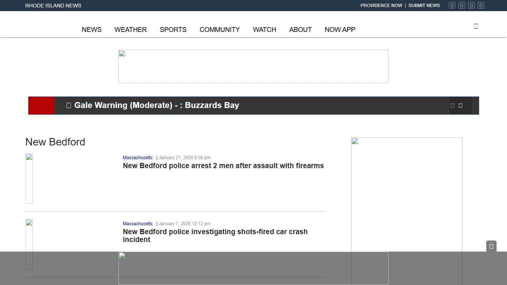Click the second social icon in top bar
507x285 pixels.
click(461, 5)
